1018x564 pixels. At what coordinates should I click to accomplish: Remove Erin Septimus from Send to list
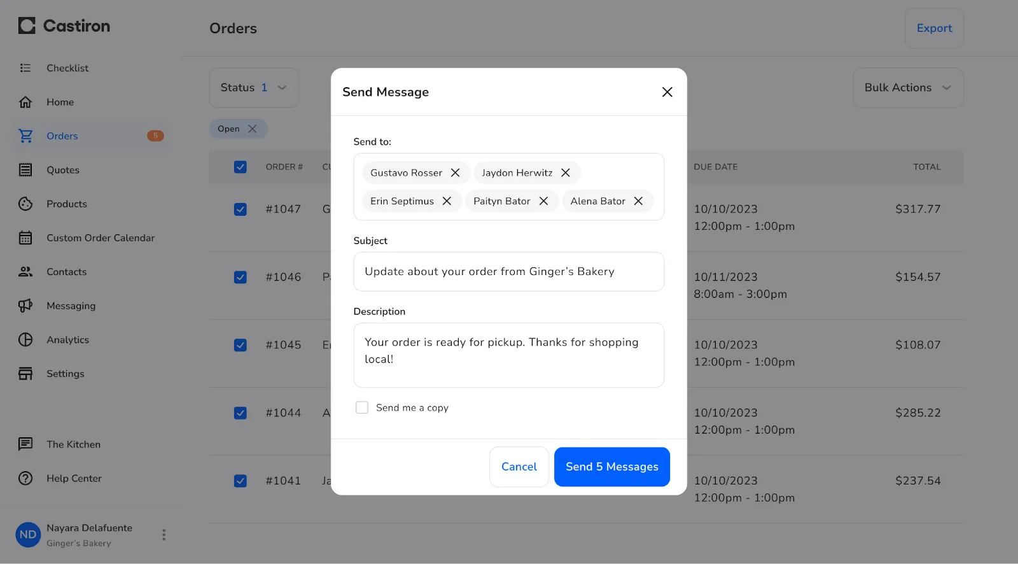click(447, 201)
